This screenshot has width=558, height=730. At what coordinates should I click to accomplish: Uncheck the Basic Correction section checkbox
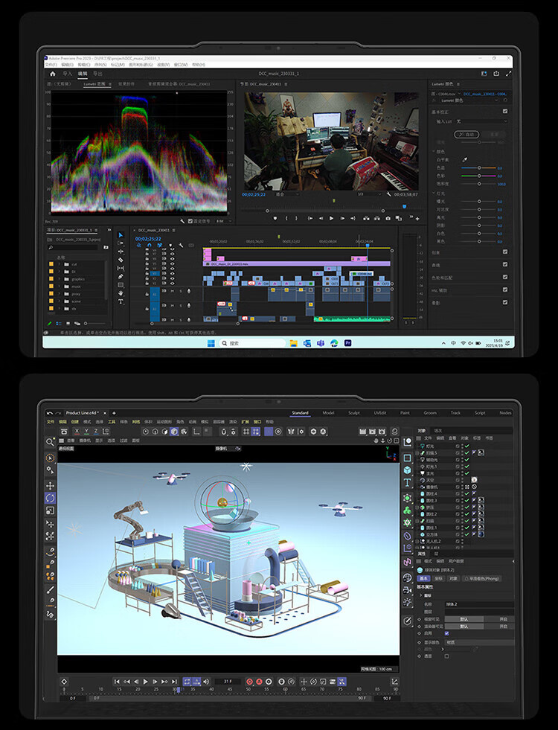505,112
